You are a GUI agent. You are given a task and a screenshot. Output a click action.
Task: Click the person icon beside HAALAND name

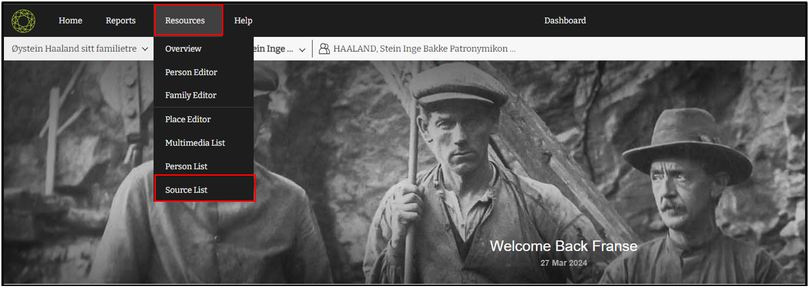324,49
